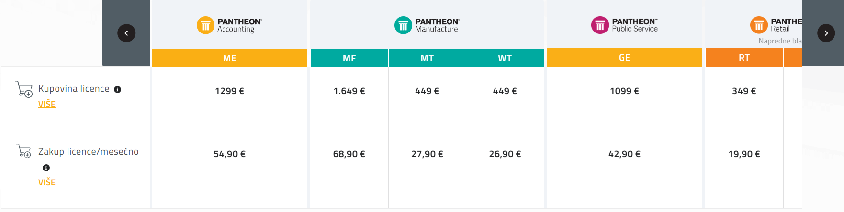Click the cart icon beside Zakup licence/mesečno
Image resolution: width=844 pixels, height=212 pixels.
click(x=23, y=151)
